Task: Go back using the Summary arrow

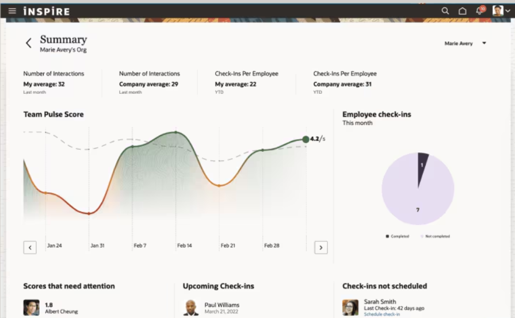Action: coord(29,43)
